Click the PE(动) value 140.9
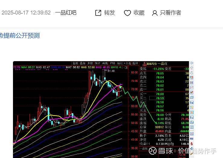223x158 pixels. [185, 144]
